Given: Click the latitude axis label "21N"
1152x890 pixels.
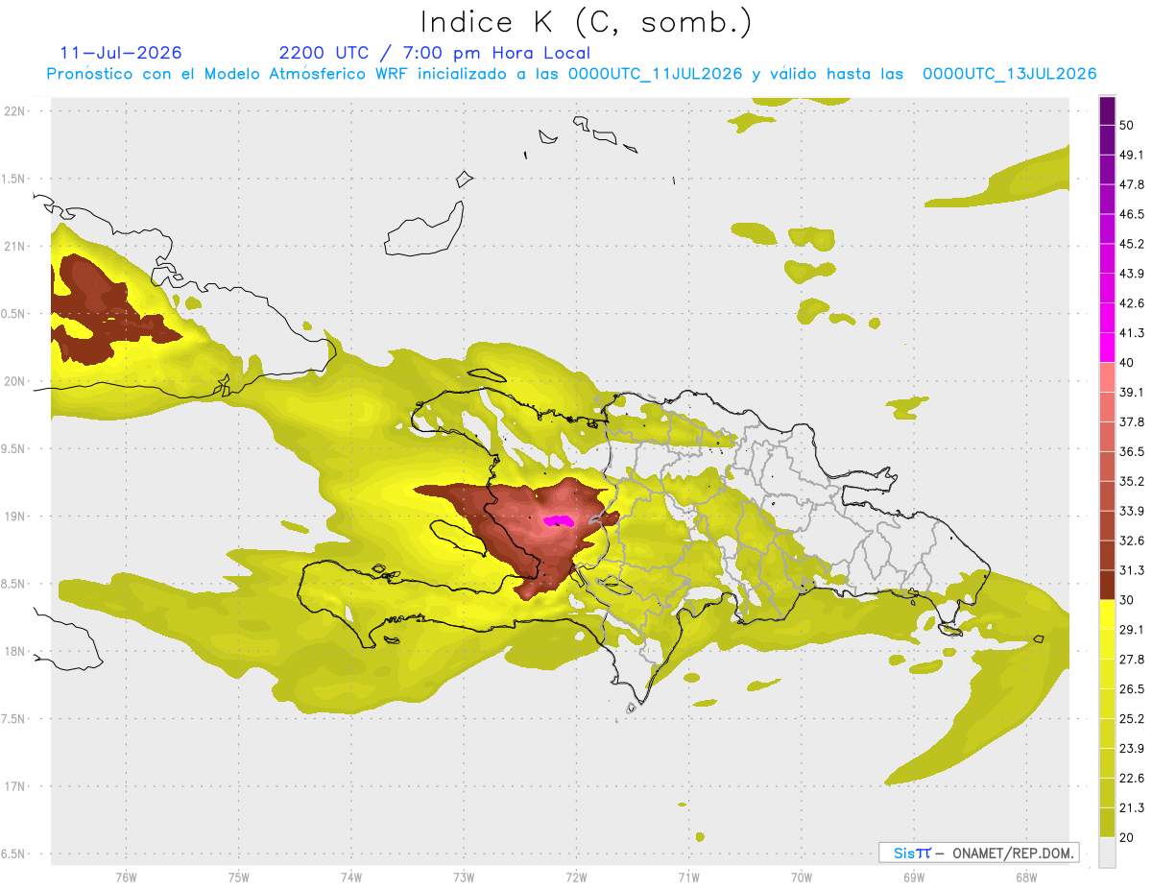Looking at the screenshot, I should point(14,246).
